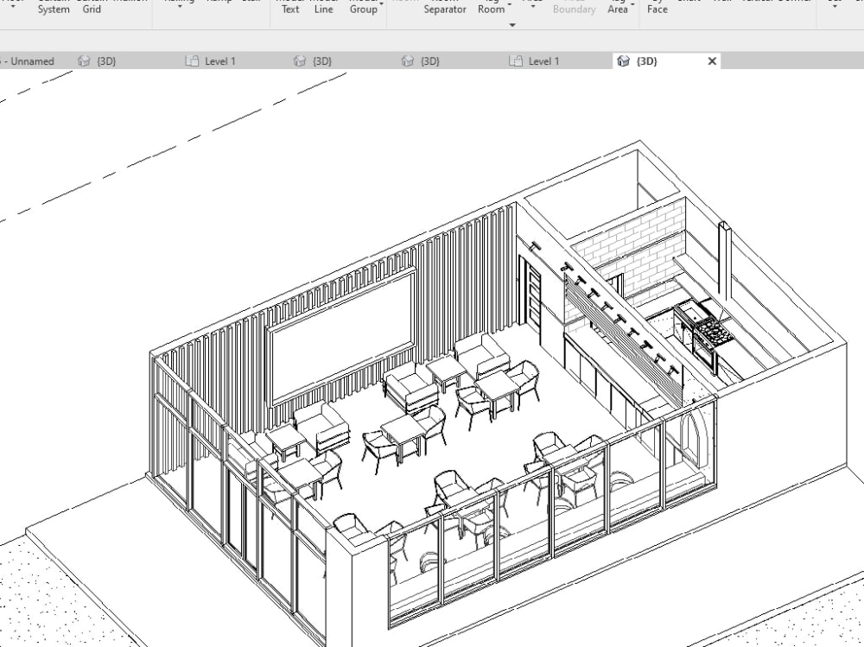The height and width of the screenshot is (647, 864).
Task: Select the Curtain System tool
Action: click(x=53, y=7)
